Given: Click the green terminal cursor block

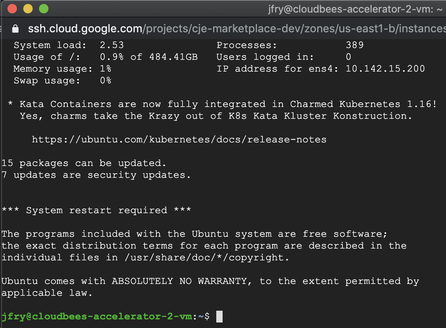Looking at the screenshot, I should 219,316.
